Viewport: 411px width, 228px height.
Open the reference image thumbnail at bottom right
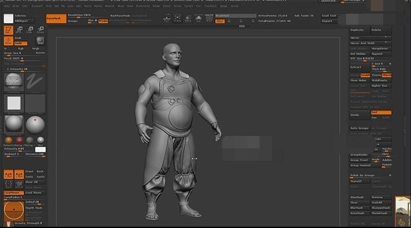click(402, 211)
